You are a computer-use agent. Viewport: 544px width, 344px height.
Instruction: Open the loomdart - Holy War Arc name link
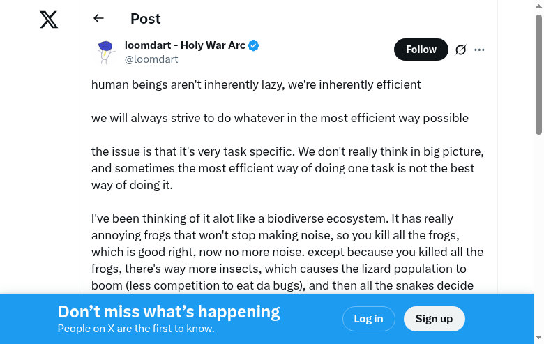point(185,45)
